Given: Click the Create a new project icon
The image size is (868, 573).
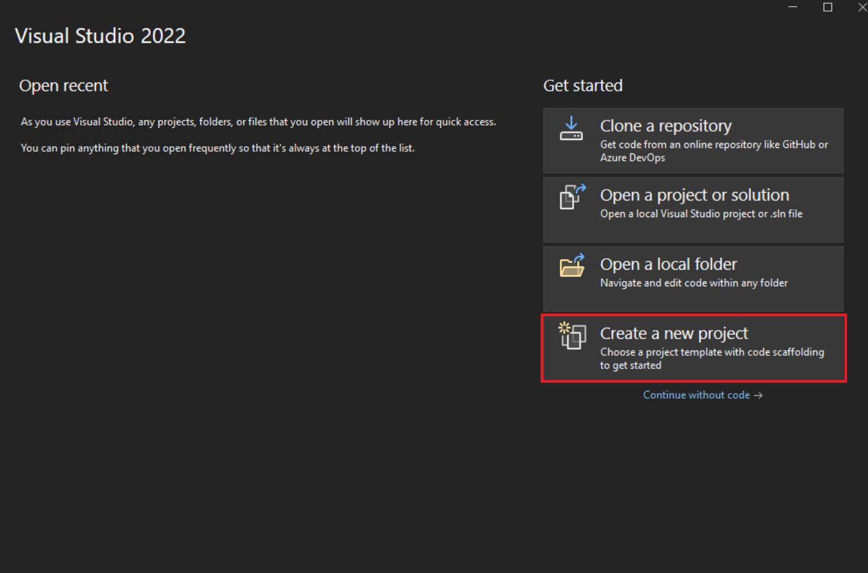Looking at the screenshot, I should (x=572, y=336).
